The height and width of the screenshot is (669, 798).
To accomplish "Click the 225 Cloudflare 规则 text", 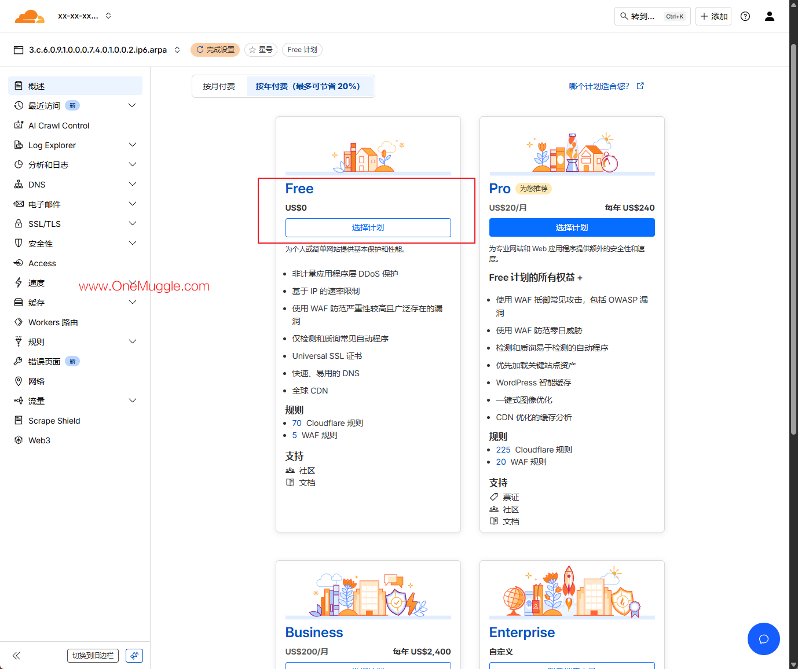I will 534,450.
